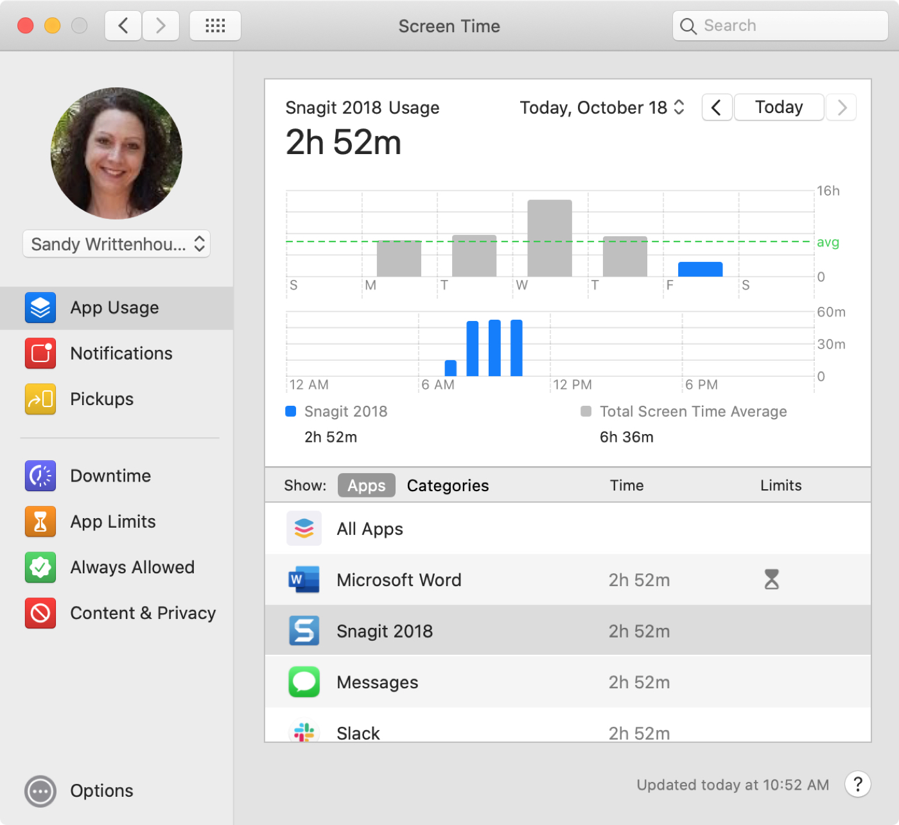The image size is (899, 825).
Task: Click inside the Search field
Action: click(780, 26)
